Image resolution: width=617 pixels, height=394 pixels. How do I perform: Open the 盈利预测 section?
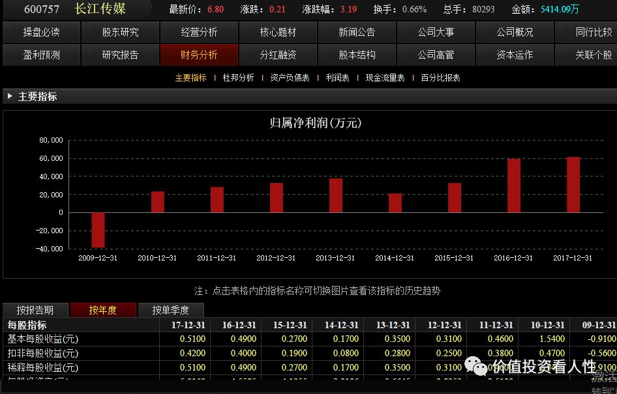[41, 55]
